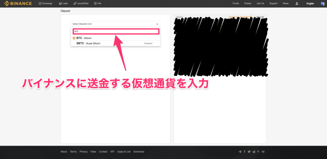Viewport: 327px width, 159px height.
Task: Open the Info page
Action: (98, 3)
